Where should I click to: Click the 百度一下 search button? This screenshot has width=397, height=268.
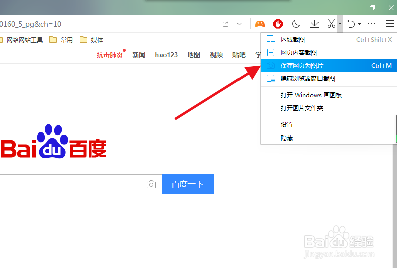pyautogui.click(x=188, y=184)
